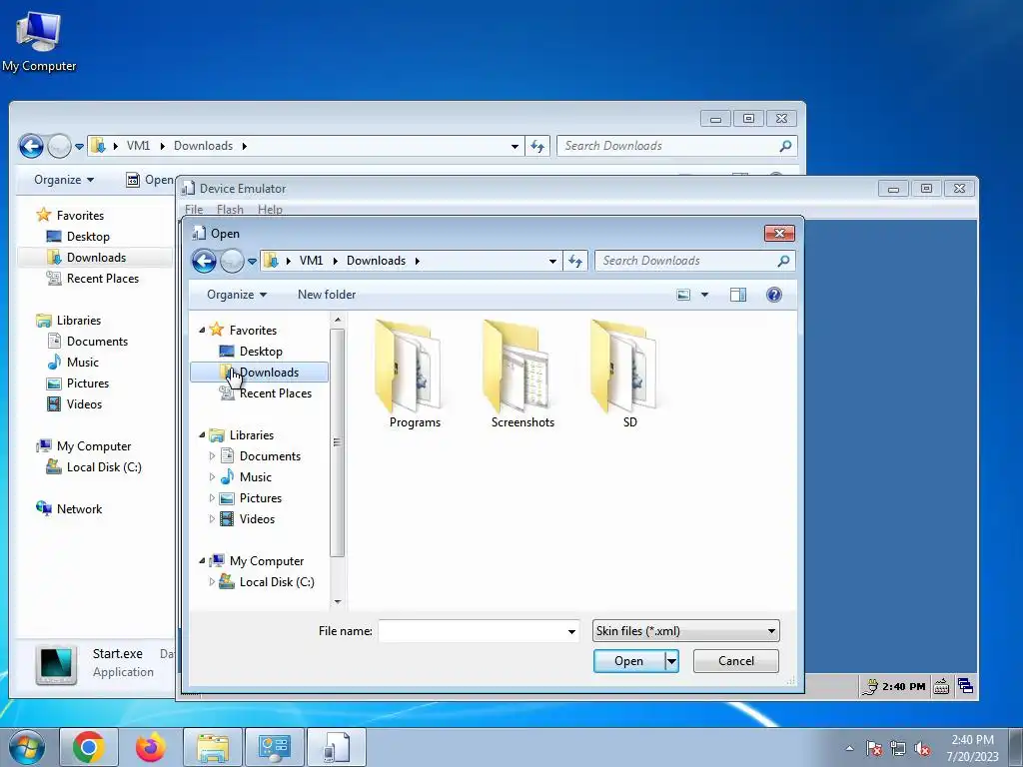1023x767 pixels.
Task: Click Open dialog navigation pane scrollbar
Action: [338, 442]
